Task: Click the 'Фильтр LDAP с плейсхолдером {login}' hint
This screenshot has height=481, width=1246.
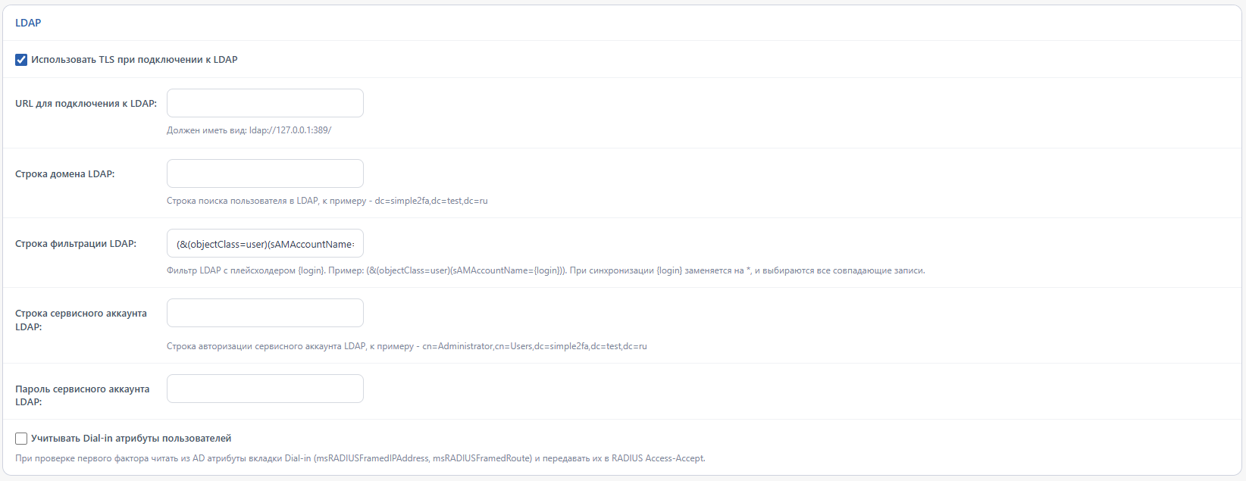Action: (546, 270)
